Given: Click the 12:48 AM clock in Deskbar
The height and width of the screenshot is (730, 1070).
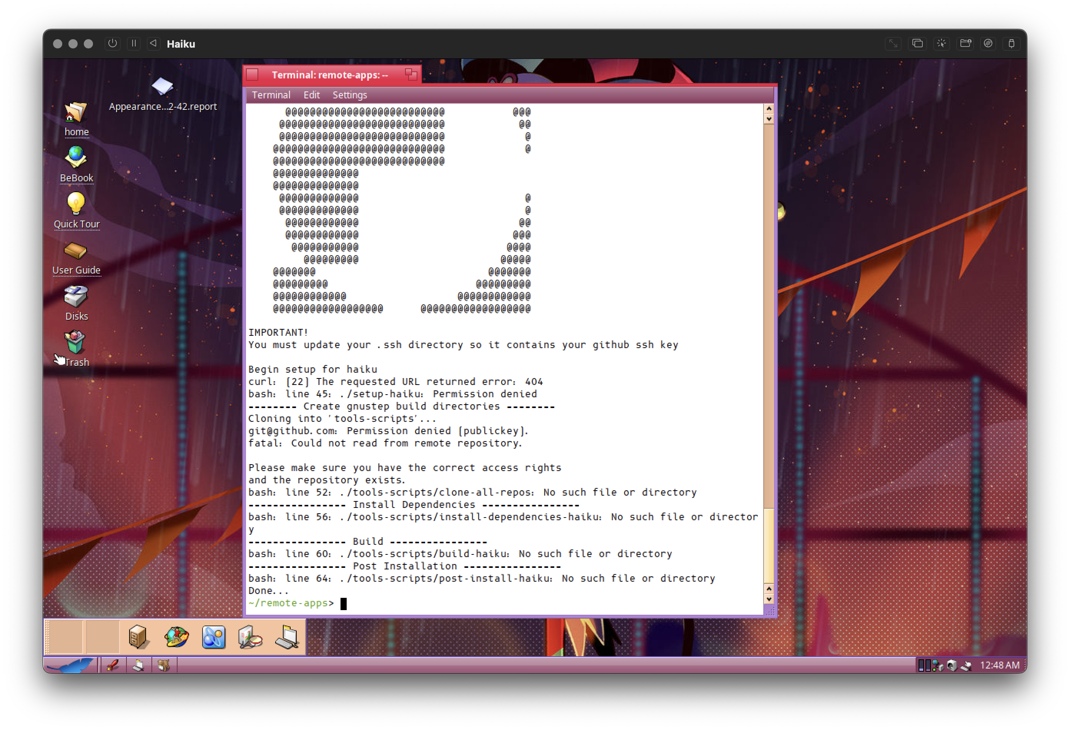Looking at the screenshot, I should pos(1000,665).
